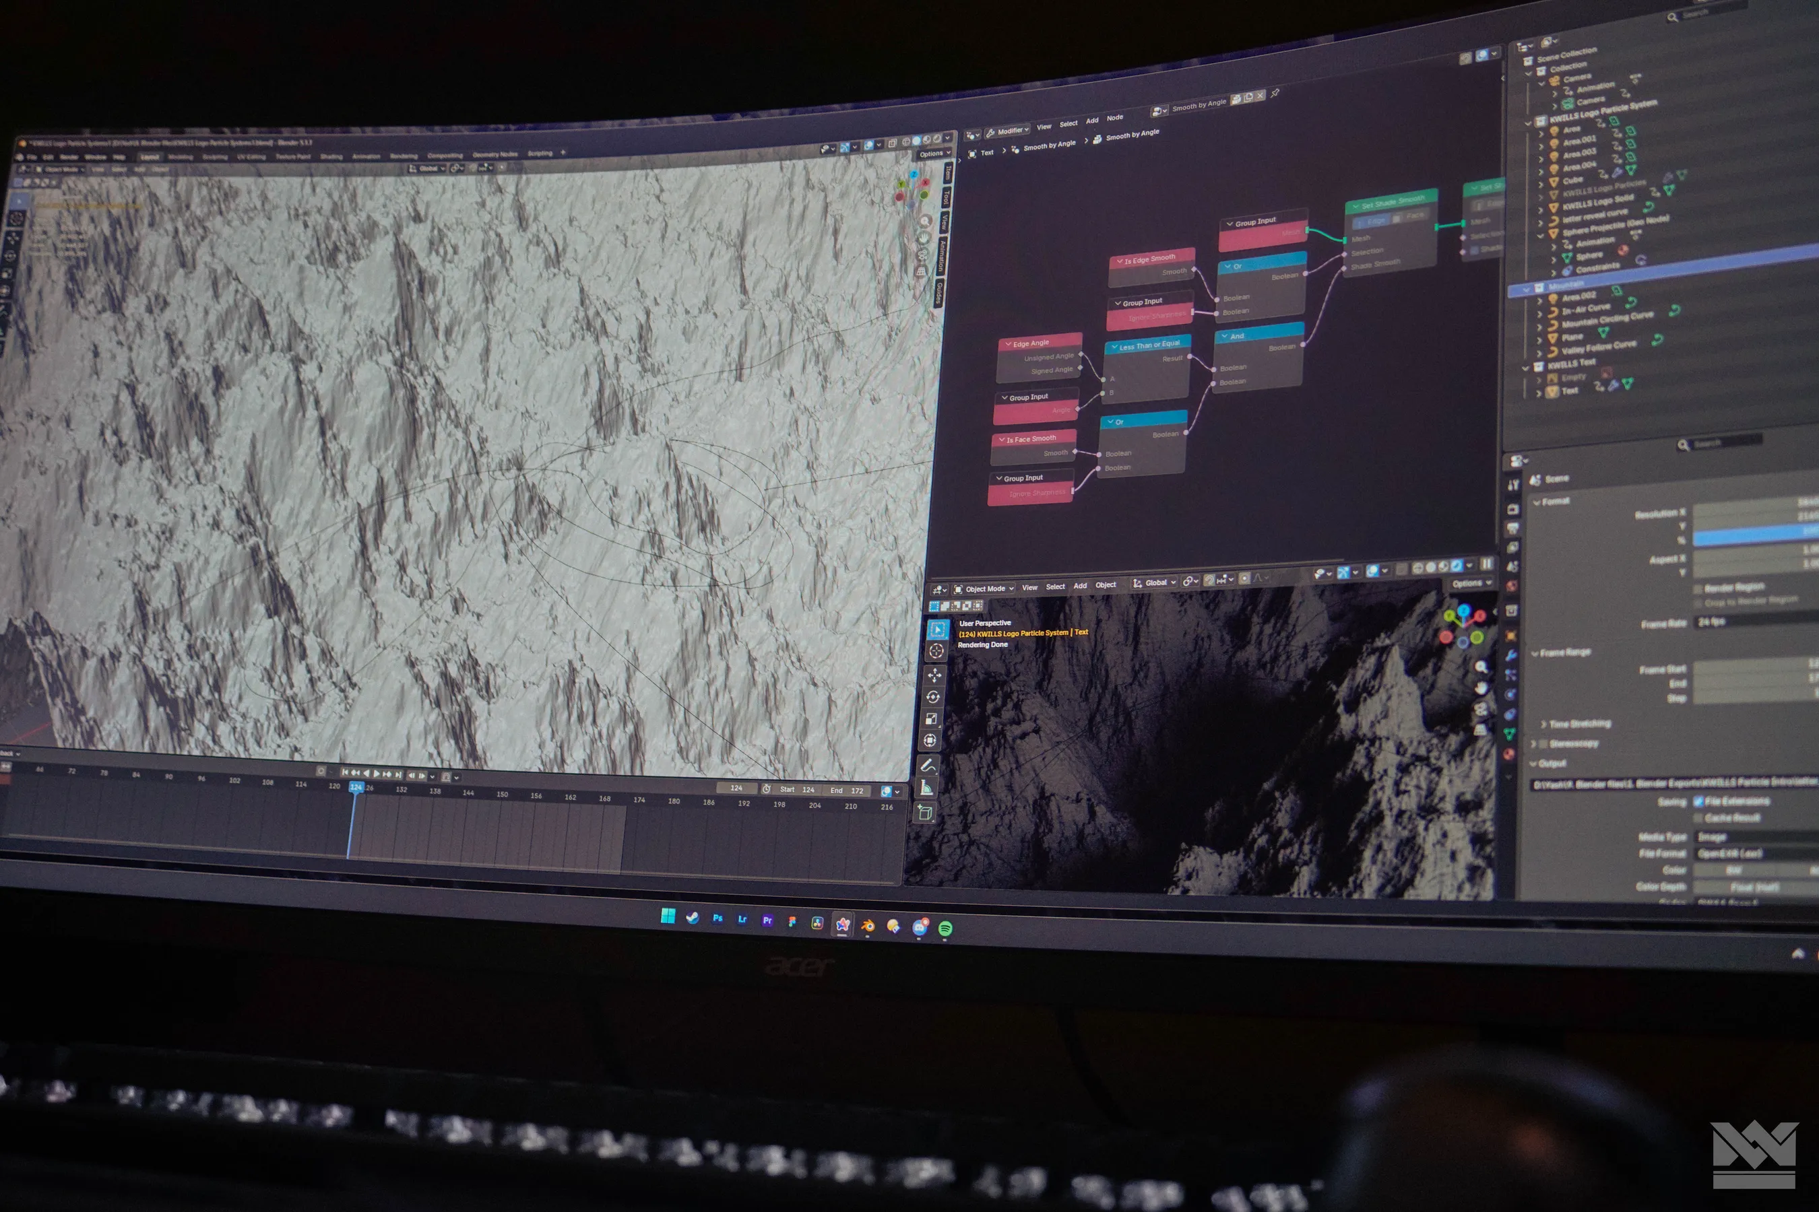This screenshot has width=1819, height=1212.
Task: Open the Global orientation dropdown in lower viewport
Action: 1155,583
